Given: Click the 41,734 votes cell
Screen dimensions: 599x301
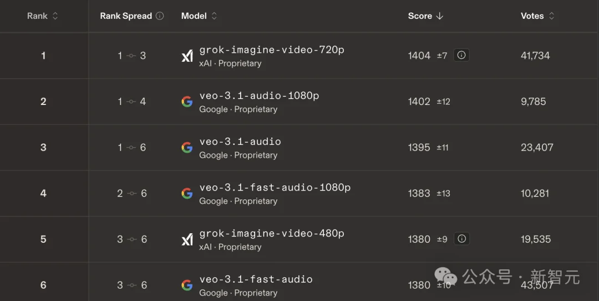Looking at the screenshot, I should (535, 56).
